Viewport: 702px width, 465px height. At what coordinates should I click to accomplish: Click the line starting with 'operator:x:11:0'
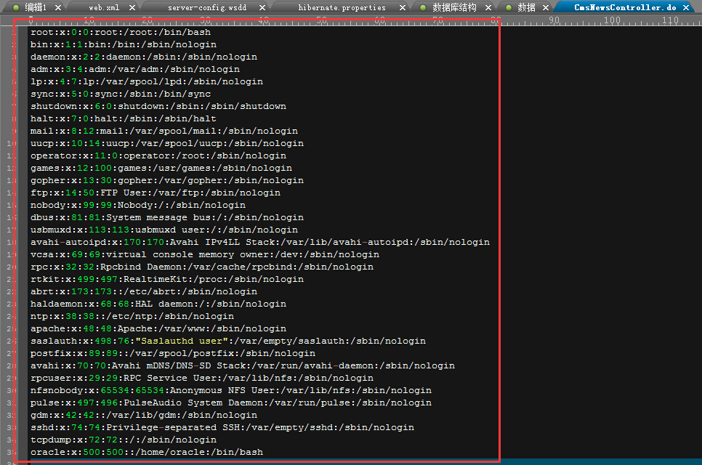click(158, 155)
